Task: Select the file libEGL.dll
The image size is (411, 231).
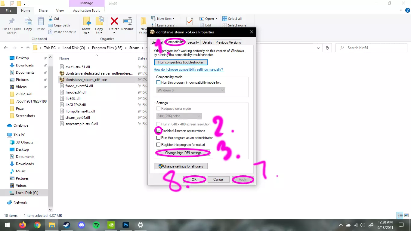Action: pos(73,99)
